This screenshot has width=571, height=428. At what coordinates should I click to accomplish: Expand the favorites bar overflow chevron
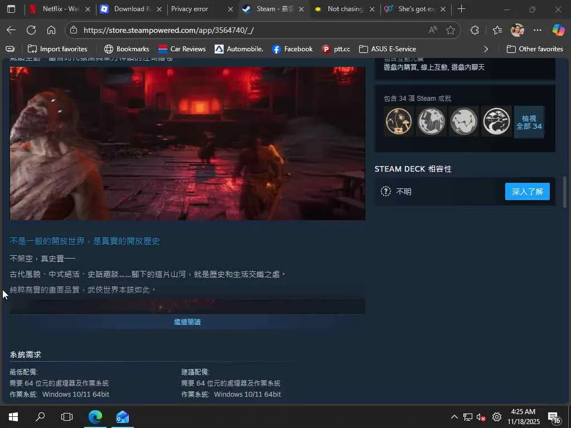[x=486, y=49]
